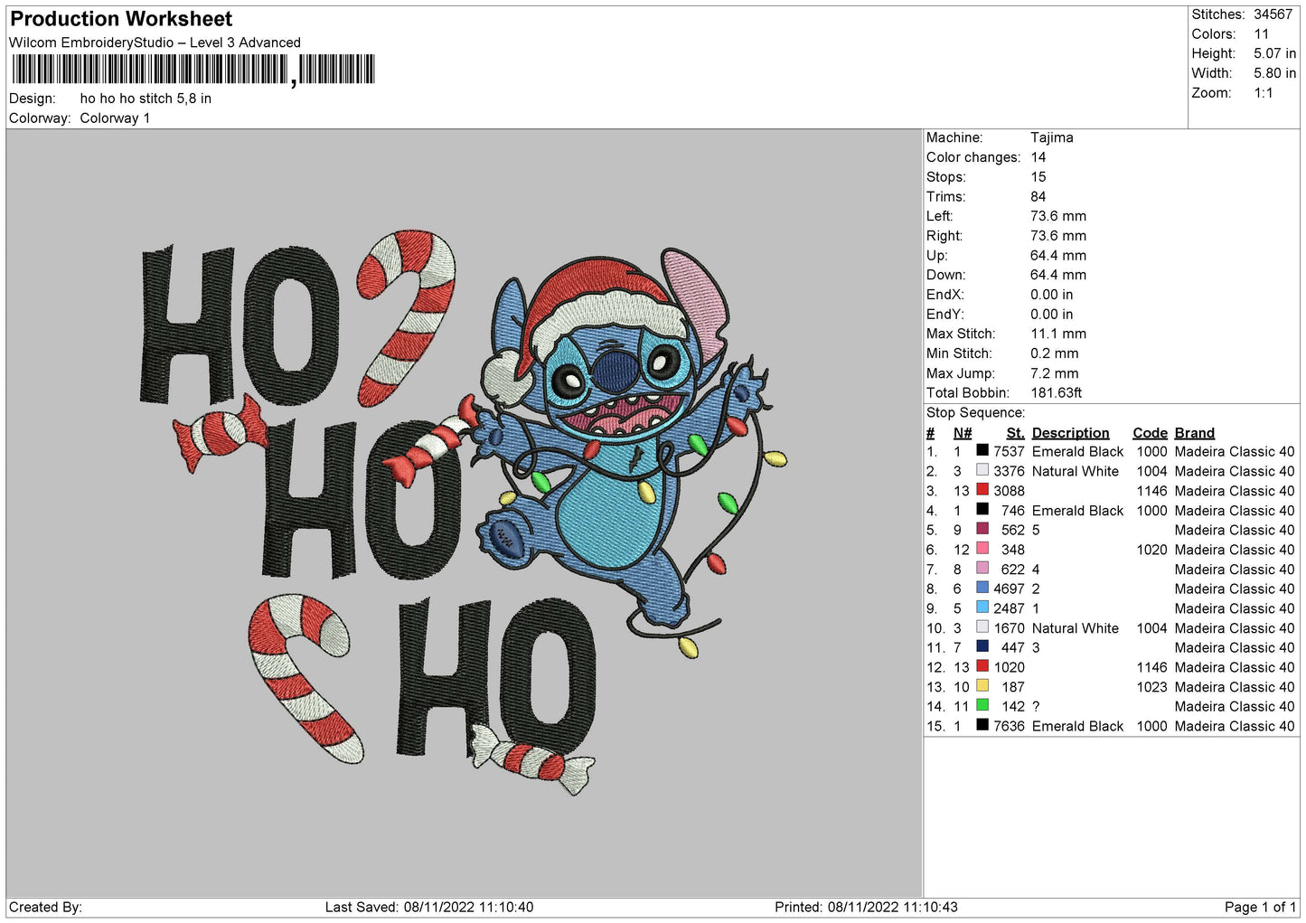The height and width of the screenshot is (923, 1306).
Task: Click the 'Created By:' footer label
Action: pyautogui.click(x=45, y=908)
